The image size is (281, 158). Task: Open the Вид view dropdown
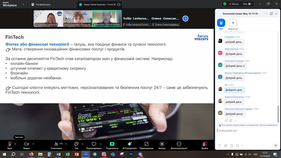tap(247, 4)
